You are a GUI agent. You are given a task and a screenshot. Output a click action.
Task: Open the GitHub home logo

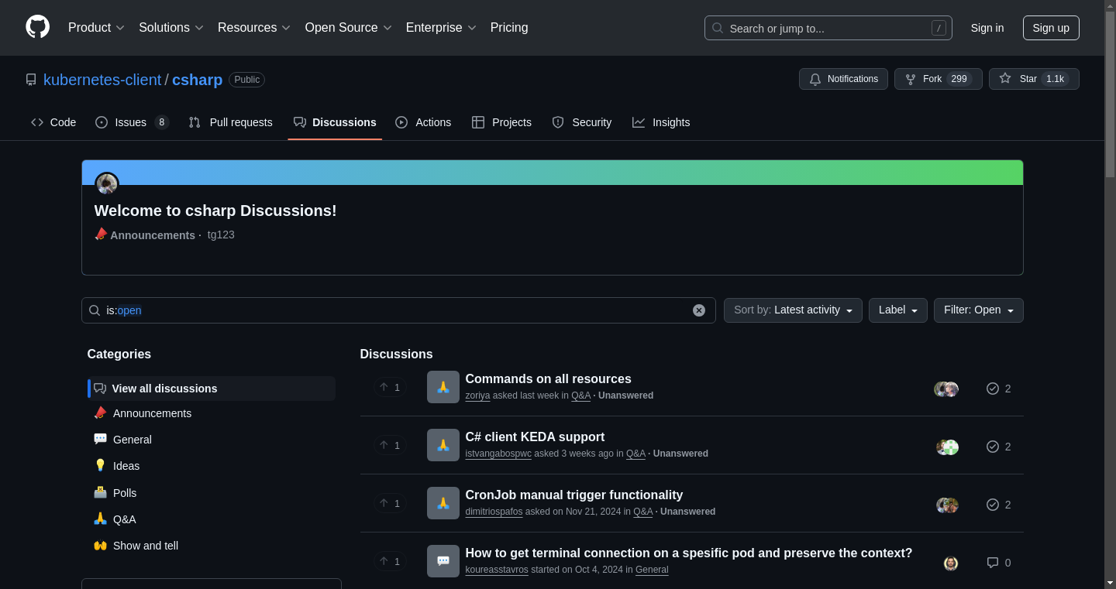pos(37,27)
